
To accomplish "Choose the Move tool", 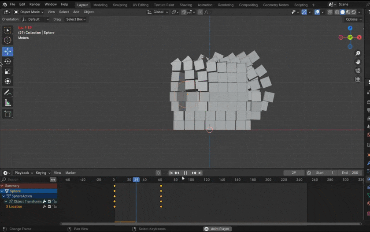I will [7, 51].
